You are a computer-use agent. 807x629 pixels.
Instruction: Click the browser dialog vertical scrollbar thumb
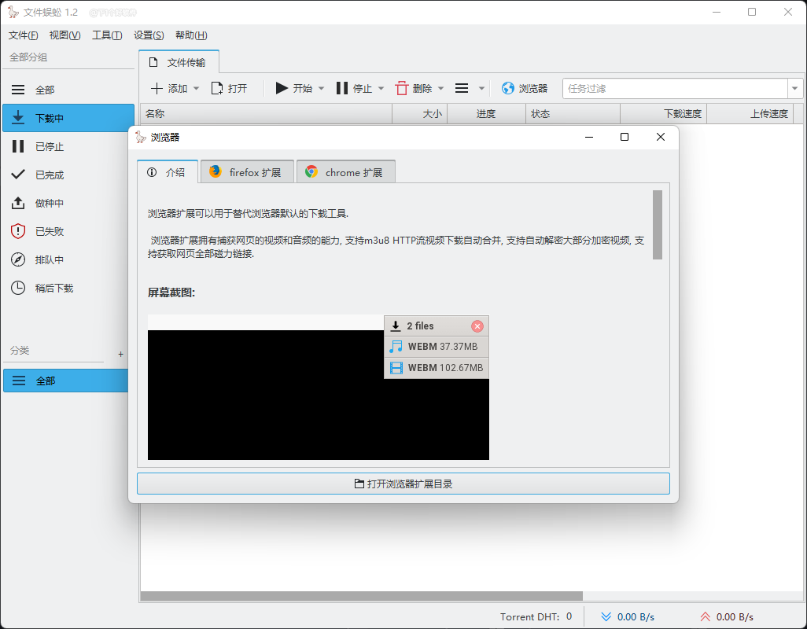click(x=658, y=225)
